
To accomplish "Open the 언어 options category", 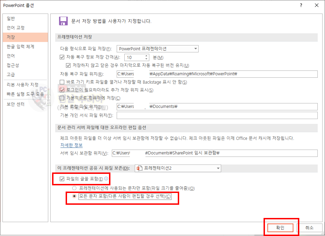I will coord(25,56).
